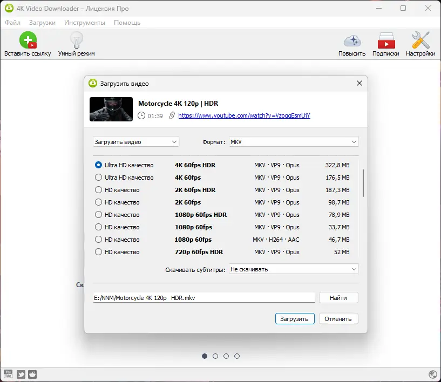The width and height of the screenshot is (441, 382).
Task: Click the Motorcycle 4K 120p | HDR title
Action: pos(178,104)
